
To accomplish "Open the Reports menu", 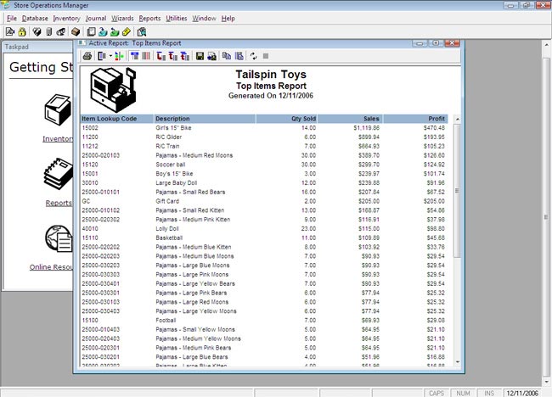I will coord(149,19).
